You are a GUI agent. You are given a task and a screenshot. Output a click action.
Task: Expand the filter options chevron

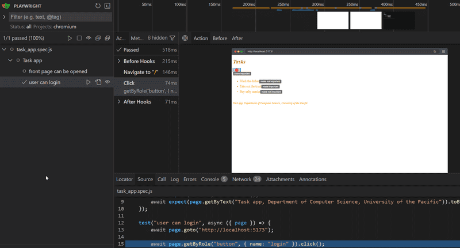[4, 17]
